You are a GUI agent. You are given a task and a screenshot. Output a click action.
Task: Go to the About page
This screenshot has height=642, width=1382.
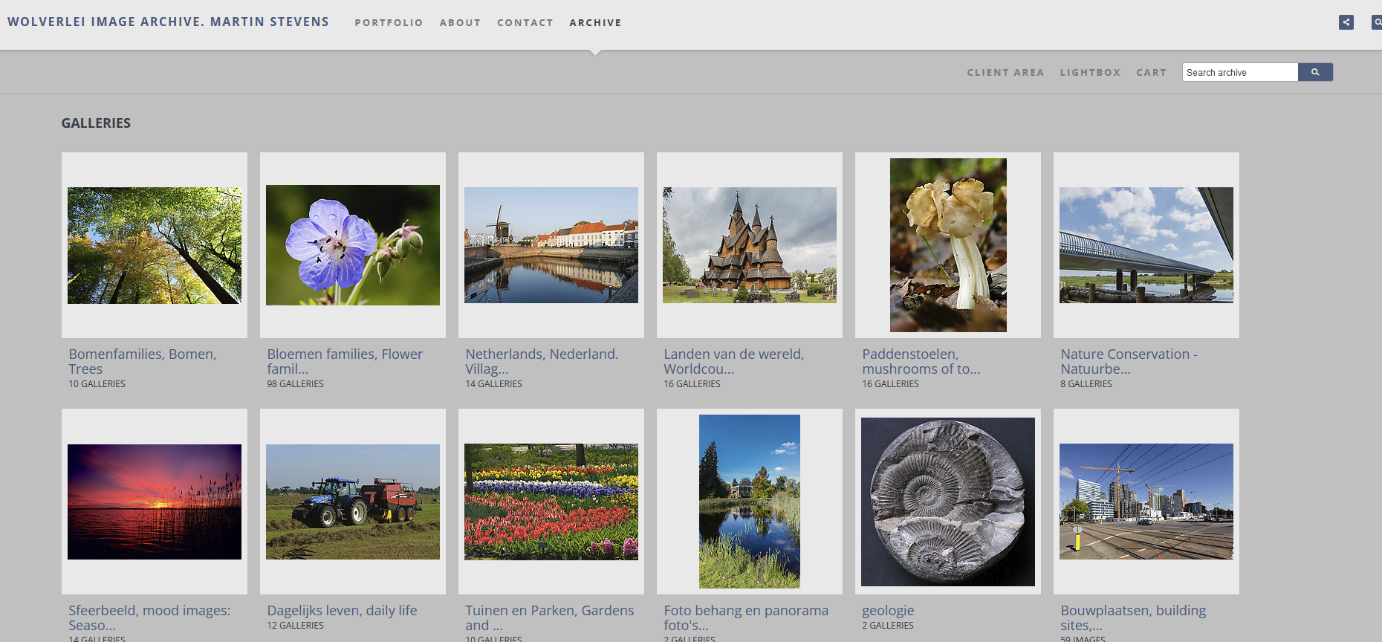pyautogui.click(x=460, y=23)
